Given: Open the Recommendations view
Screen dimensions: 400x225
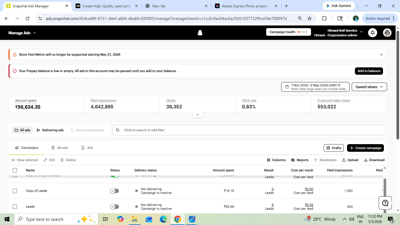Looking at the screenshot, I should click(x=87, y=130).
